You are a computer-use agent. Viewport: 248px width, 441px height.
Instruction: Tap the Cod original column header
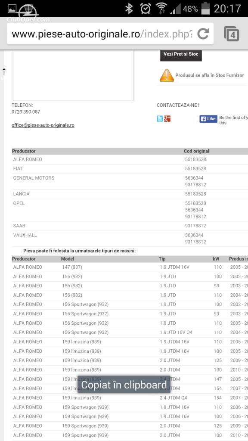[x=196, y=151]
